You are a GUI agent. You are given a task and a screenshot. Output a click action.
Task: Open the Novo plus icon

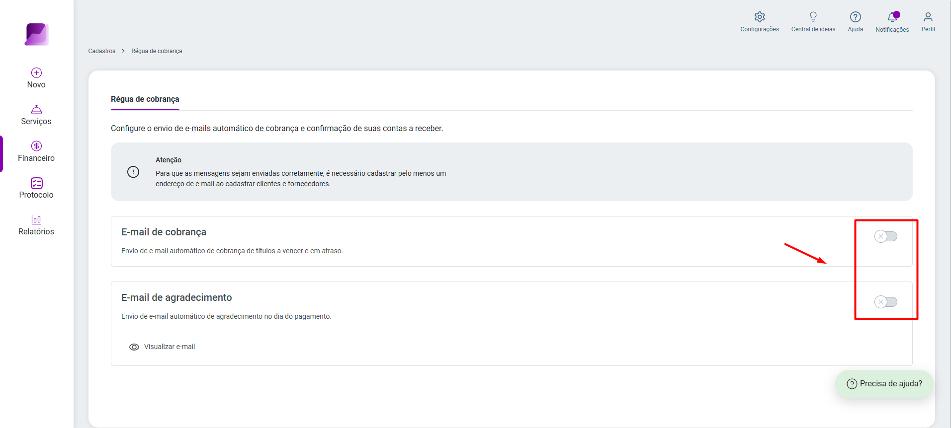[x=36, y=72]
